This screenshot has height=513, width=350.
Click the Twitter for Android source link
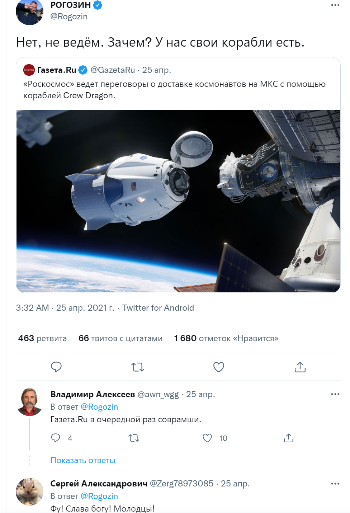point(158,308)
